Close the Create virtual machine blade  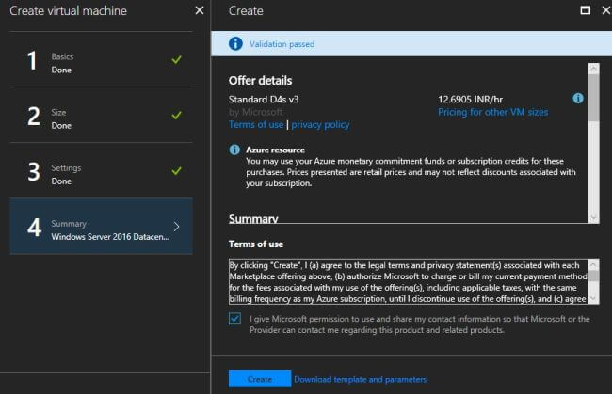(x=199, y=10)
